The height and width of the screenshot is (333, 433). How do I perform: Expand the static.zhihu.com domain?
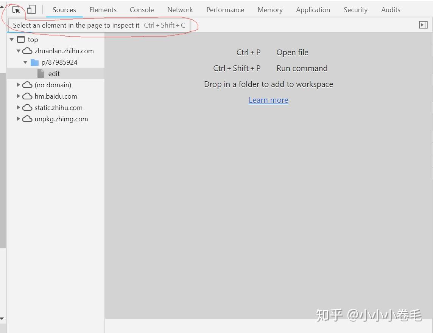point(19,107)
